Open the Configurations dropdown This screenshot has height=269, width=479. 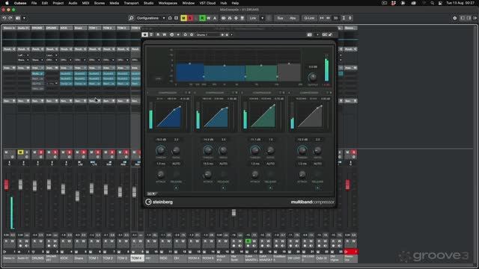pyautogui.click(x=150, y=18)
